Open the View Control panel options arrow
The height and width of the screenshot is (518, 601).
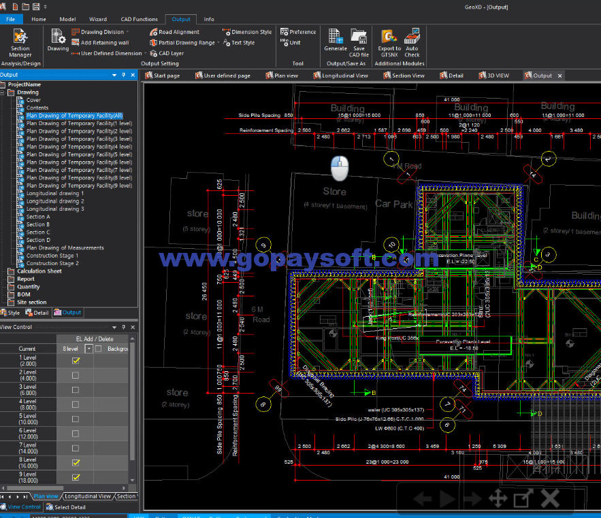tap(114, 328)
